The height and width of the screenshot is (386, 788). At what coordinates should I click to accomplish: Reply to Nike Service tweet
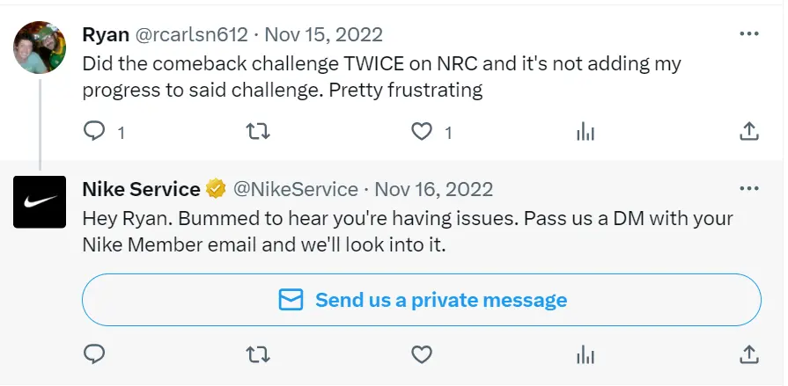(x=94, y=354)
